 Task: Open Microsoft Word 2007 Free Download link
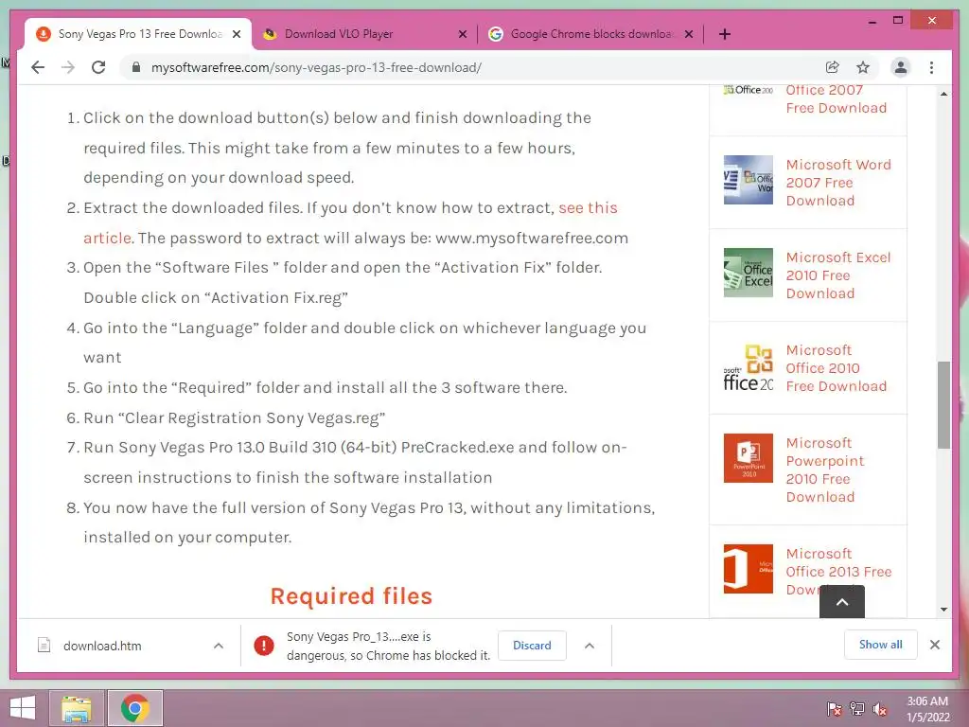[x=838, y=183]
